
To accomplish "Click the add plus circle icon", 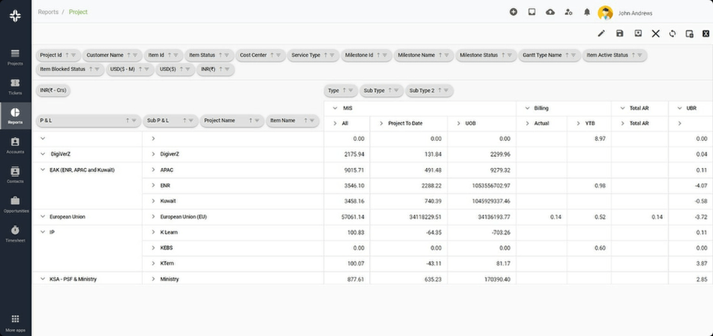I will [x=513, y=12].
